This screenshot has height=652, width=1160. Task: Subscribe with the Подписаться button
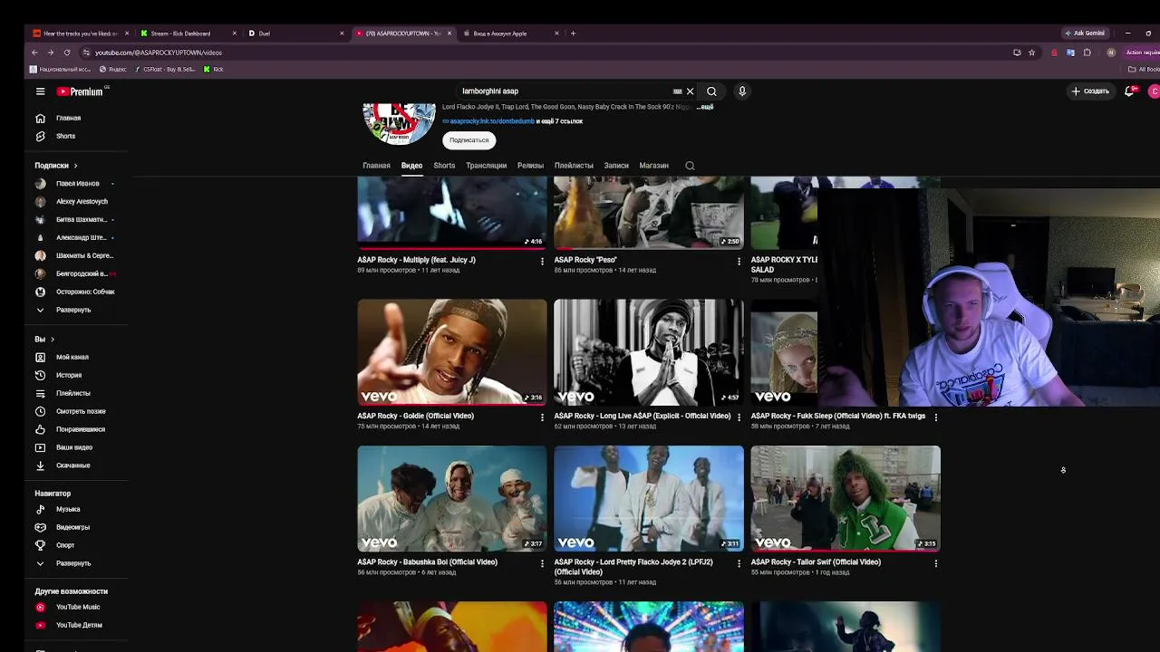click(x=469, y=140)
